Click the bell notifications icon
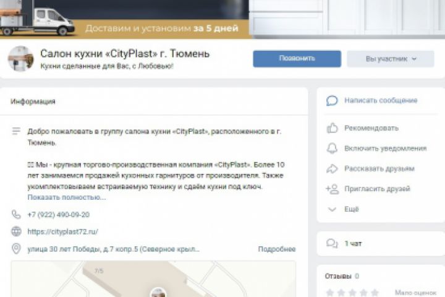 (x=332, y=148)
